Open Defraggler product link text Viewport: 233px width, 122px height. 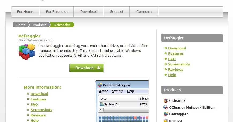pyautogui.click(x=178, y=114)
